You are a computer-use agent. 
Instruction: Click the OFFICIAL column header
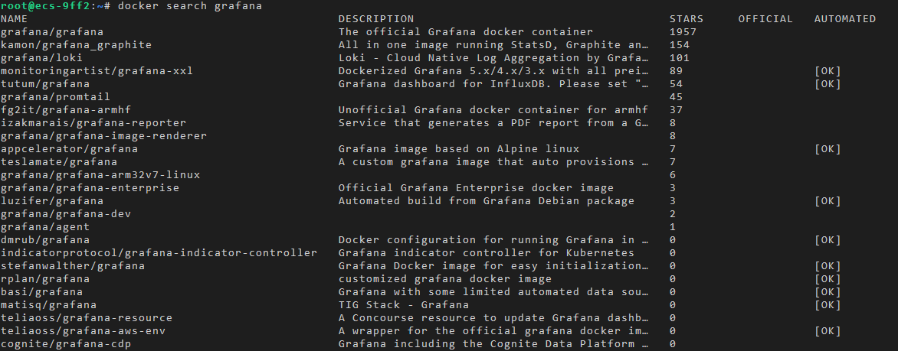[x=765, y=19]
